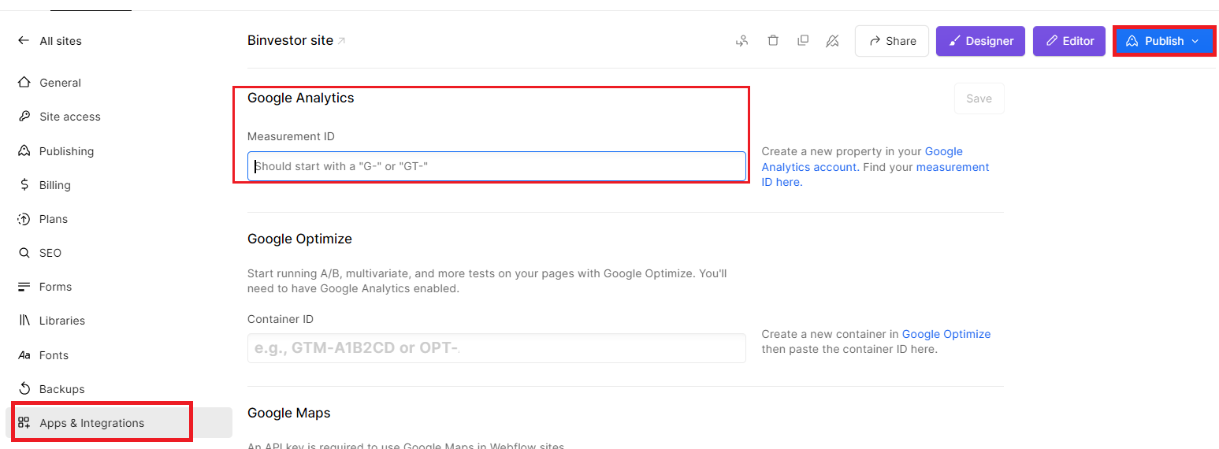1219x449 pixels.
Task: Open Libraries in the sidebar
Action: point(61,321)
